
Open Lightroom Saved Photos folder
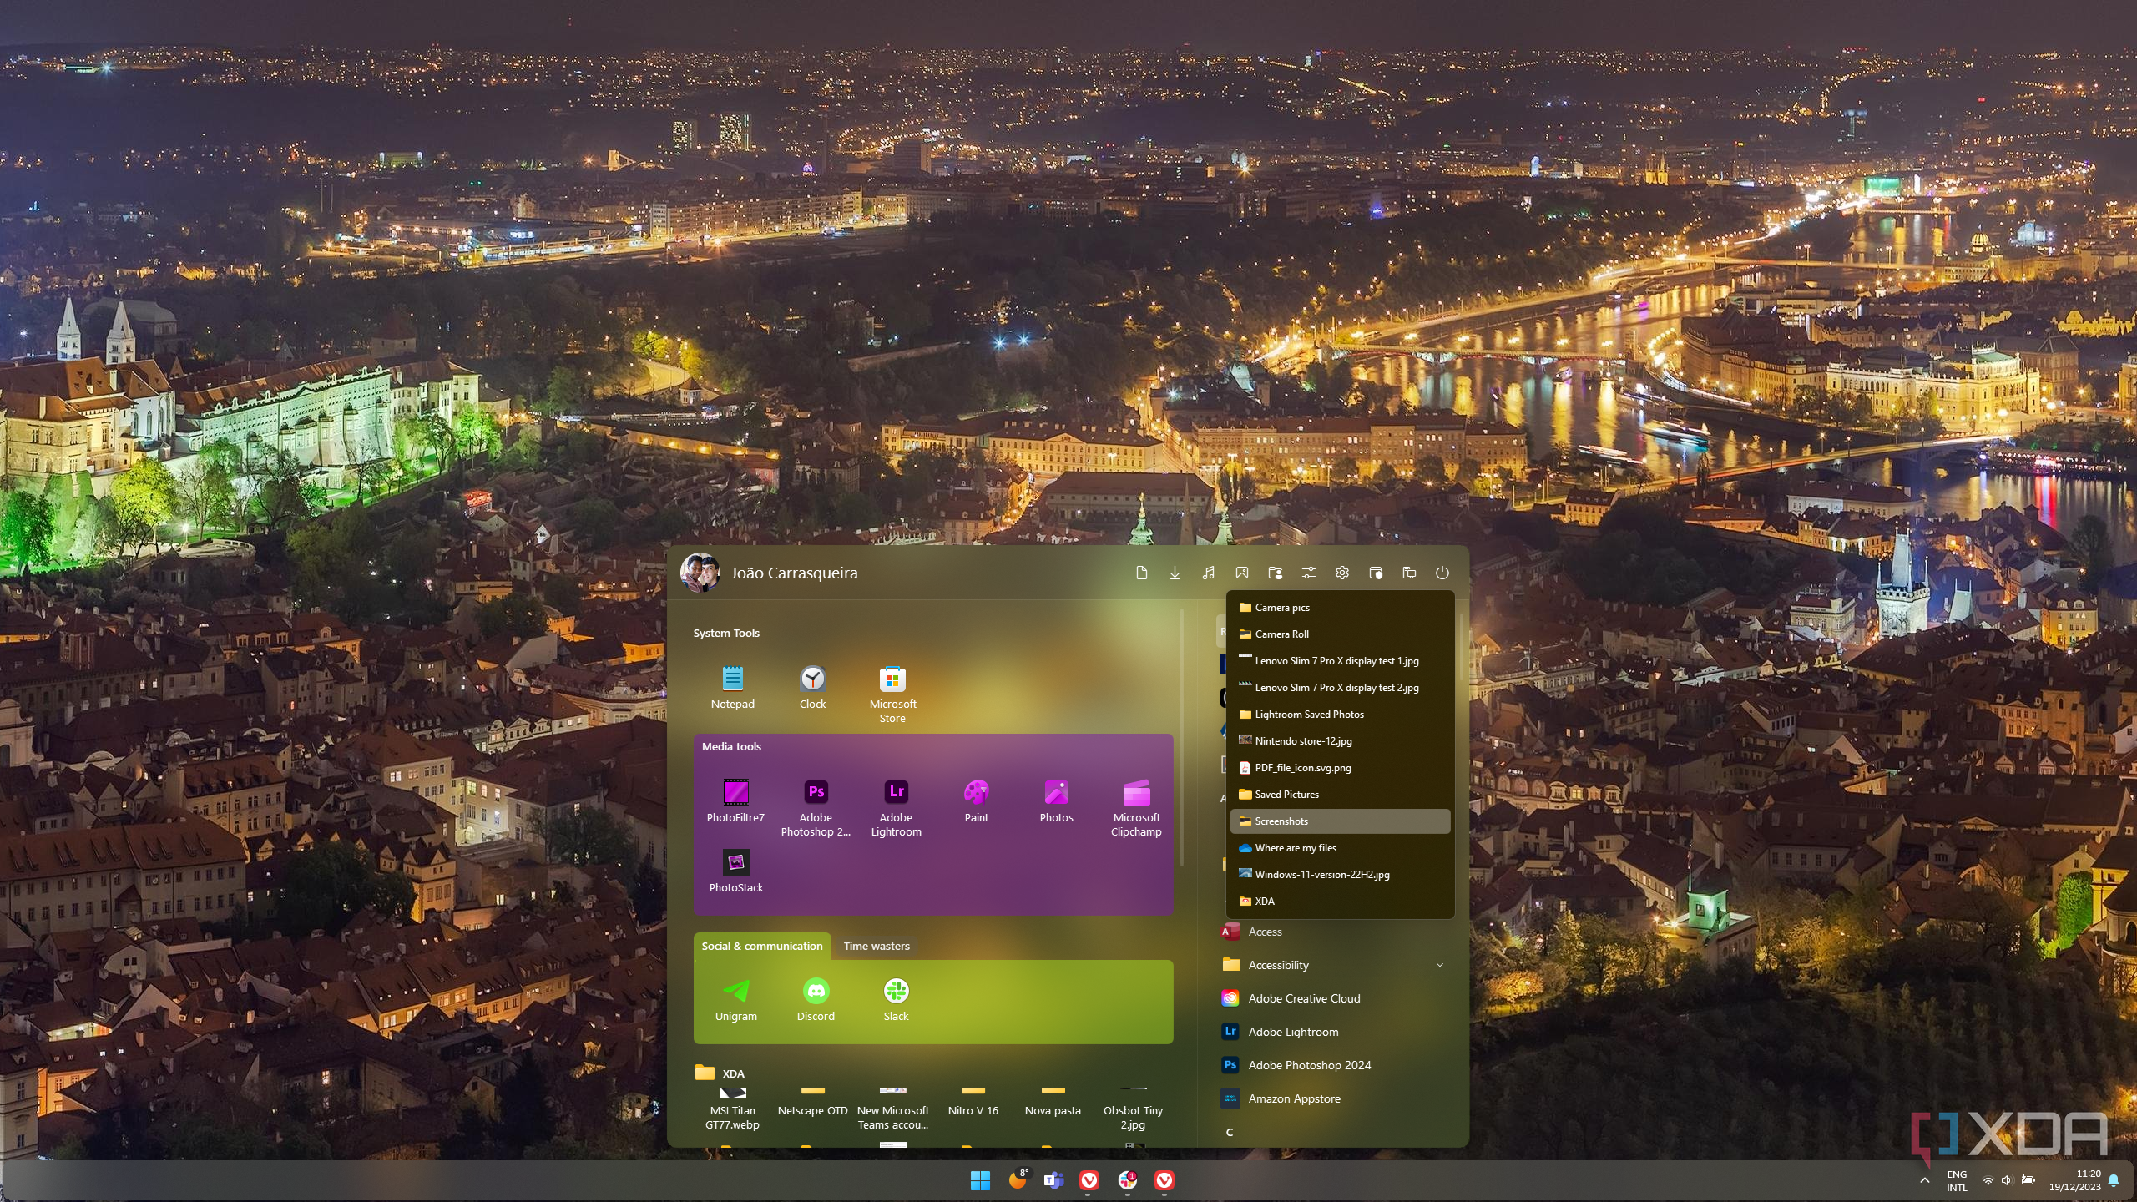[1340, 715]
